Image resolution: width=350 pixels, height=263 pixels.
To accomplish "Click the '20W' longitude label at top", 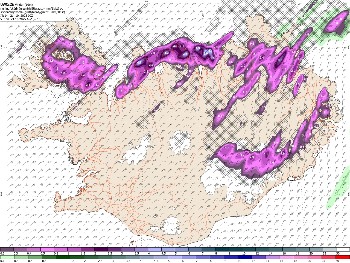I will (145, 1).
